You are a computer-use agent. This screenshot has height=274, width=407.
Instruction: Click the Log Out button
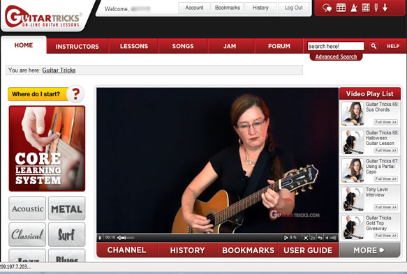(294, 8)
